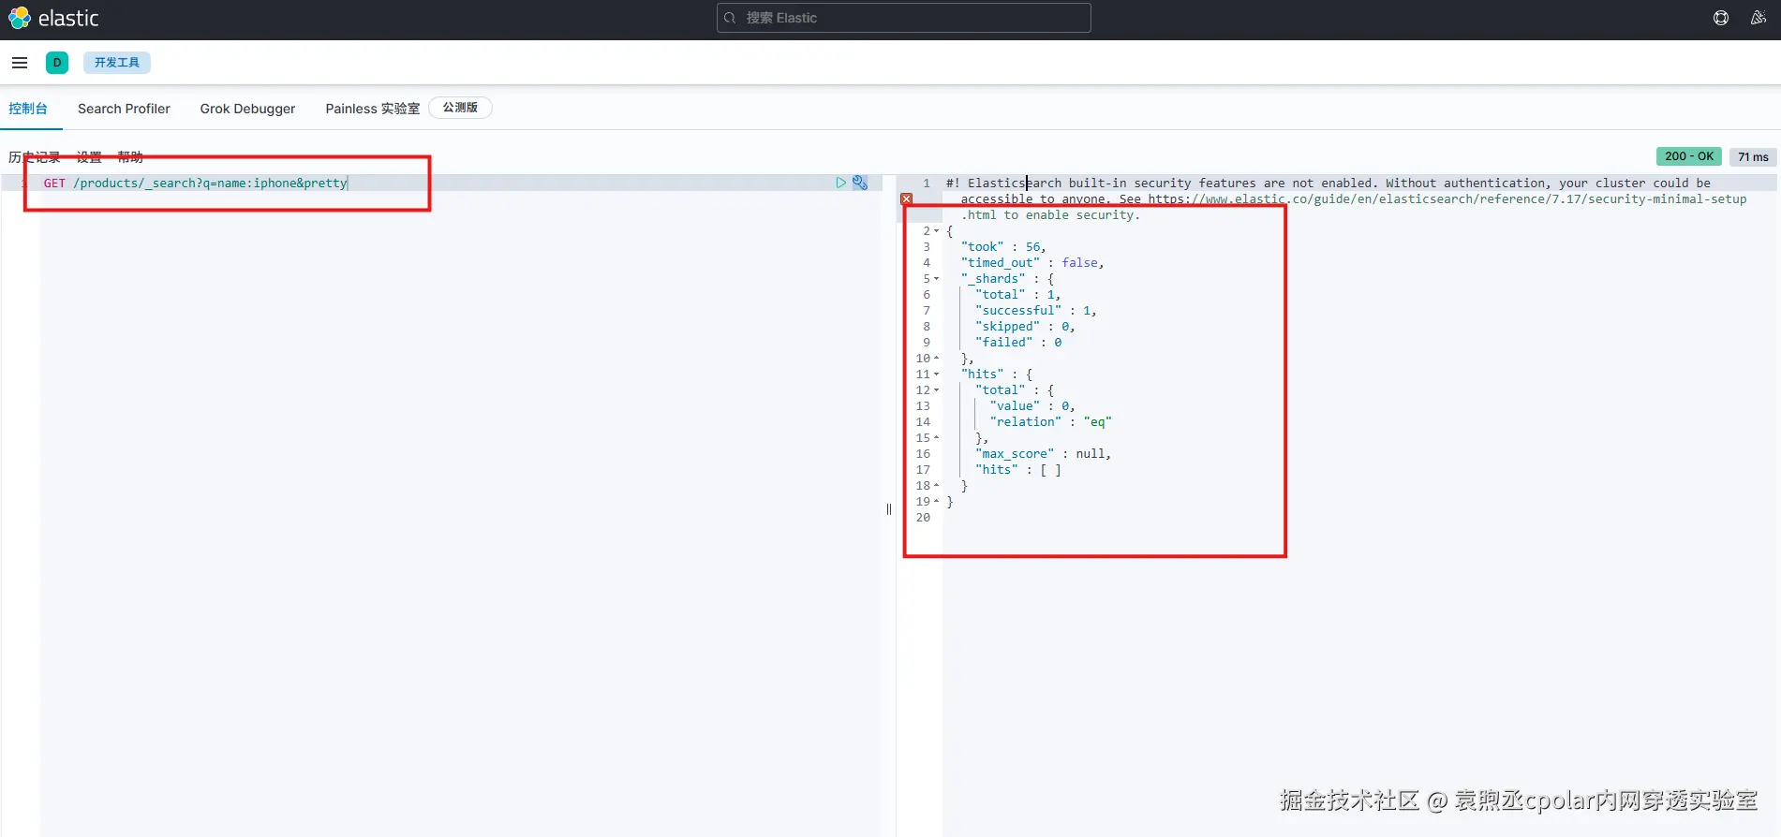Click the "timed_out" : false line
The height and width of the screenshot is (837, 1781).
coord(1032,263)
